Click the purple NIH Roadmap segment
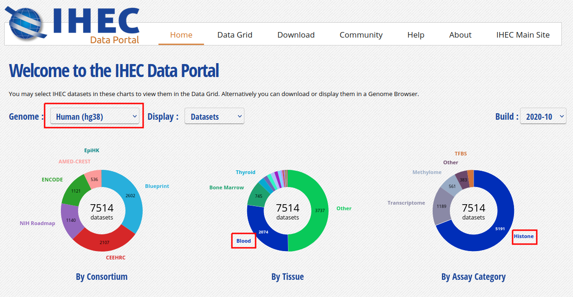The height and width of the screenshot is (297, 573). tap(72, 221)
